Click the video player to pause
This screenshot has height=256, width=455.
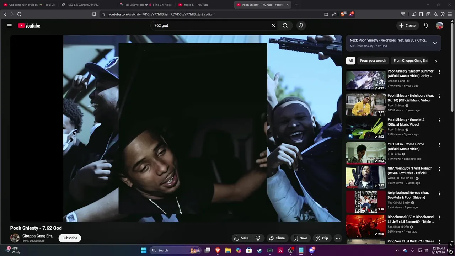pyautogui.click(x=176, y=128)
